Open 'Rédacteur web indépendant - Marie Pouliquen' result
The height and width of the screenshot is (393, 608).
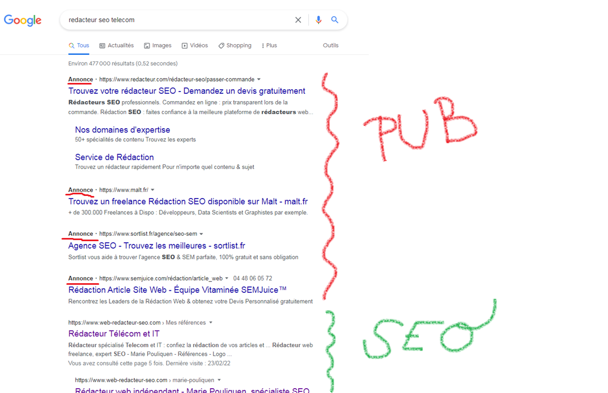192,390
